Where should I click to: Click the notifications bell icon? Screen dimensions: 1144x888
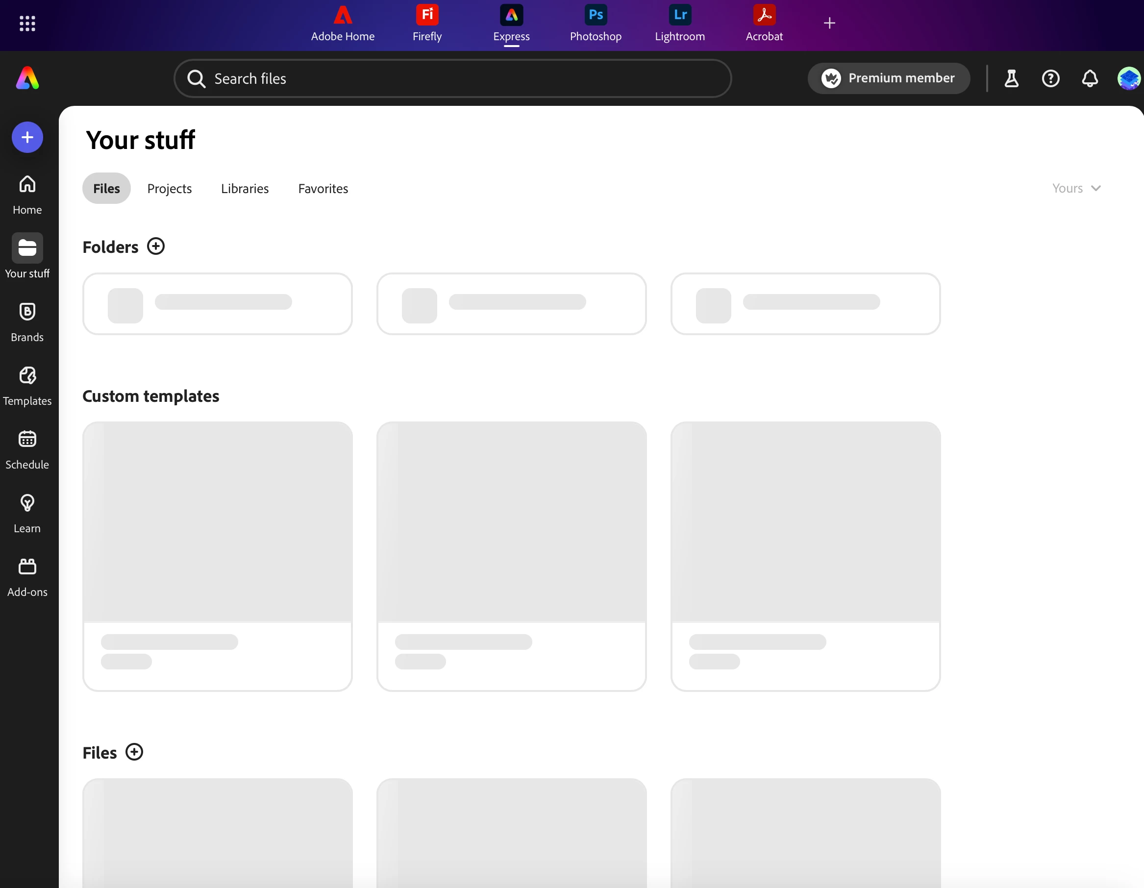click(x=1090, y=78)
